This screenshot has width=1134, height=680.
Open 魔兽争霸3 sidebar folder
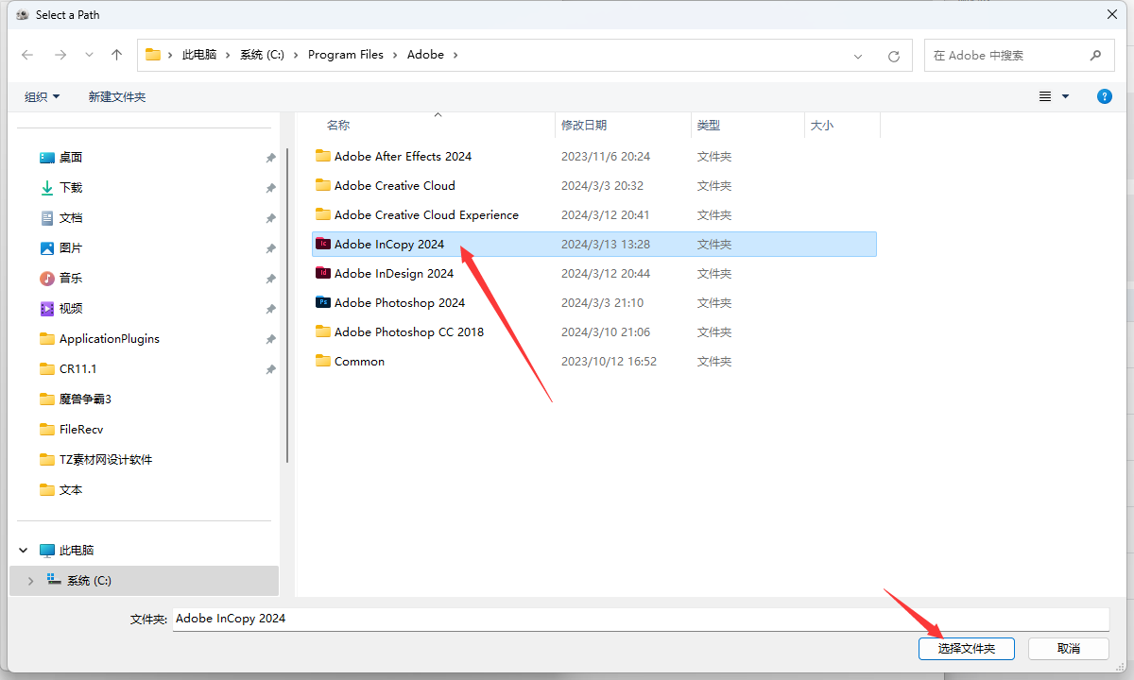76,399
